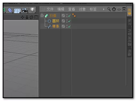Select the 扫描 object name
This screenshot has height=101, width=136.
pos(53,16)
